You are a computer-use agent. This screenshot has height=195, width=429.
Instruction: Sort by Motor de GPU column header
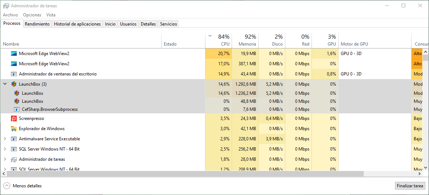[375, 41]
